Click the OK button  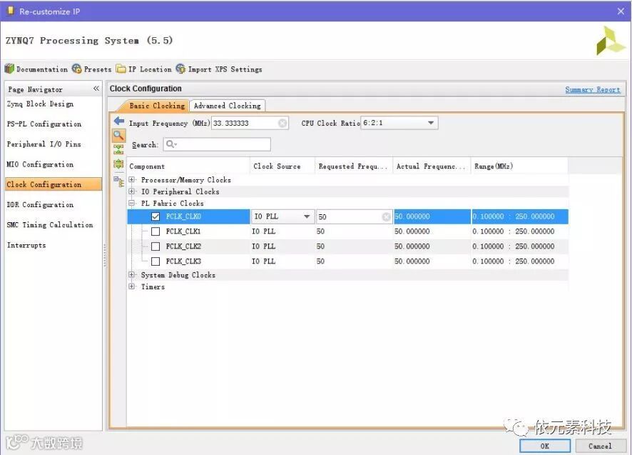tap(545, 446)
